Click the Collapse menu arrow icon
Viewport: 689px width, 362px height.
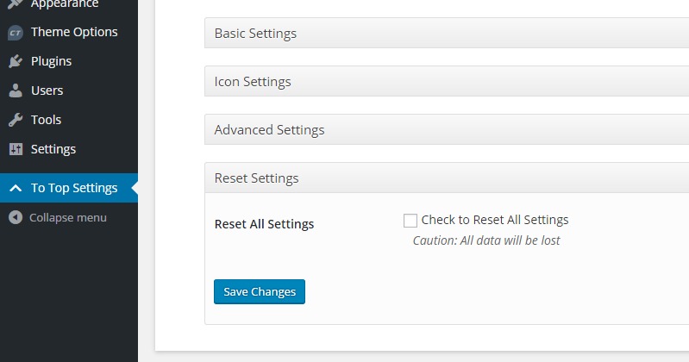(x=16, y=217)
